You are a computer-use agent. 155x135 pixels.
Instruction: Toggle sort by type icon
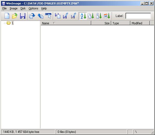click(91, 16)
